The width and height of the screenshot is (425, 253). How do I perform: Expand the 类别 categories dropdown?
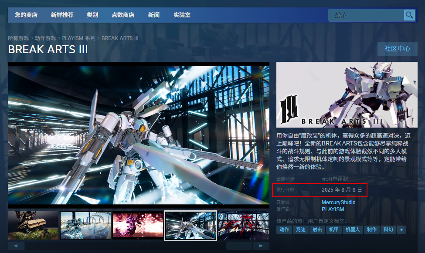click(92, 15)
